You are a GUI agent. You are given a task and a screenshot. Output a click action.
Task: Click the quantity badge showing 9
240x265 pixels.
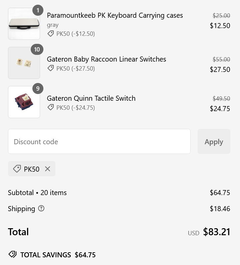pyautogui.click(x=38, y=89)
